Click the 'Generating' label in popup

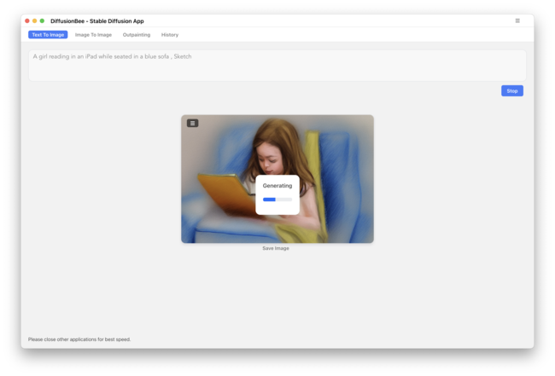[x=277, y=186]
